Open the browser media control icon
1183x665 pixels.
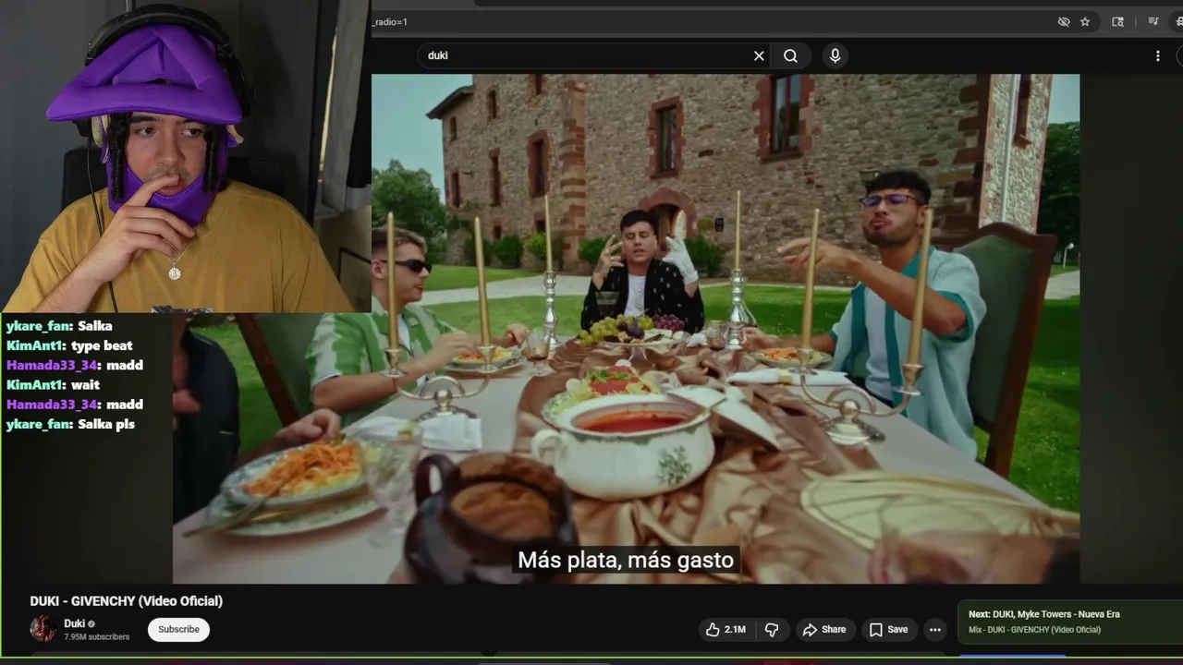click(1153, 22)
